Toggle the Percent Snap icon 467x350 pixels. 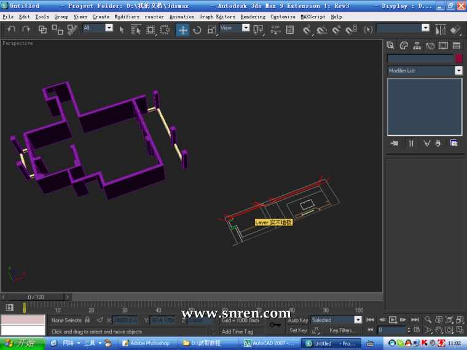(336, 29)
